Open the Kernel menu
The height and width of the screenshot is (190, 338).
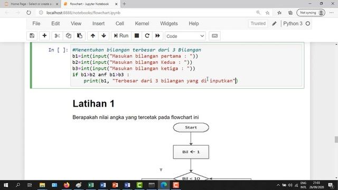[x=142, y=23]
